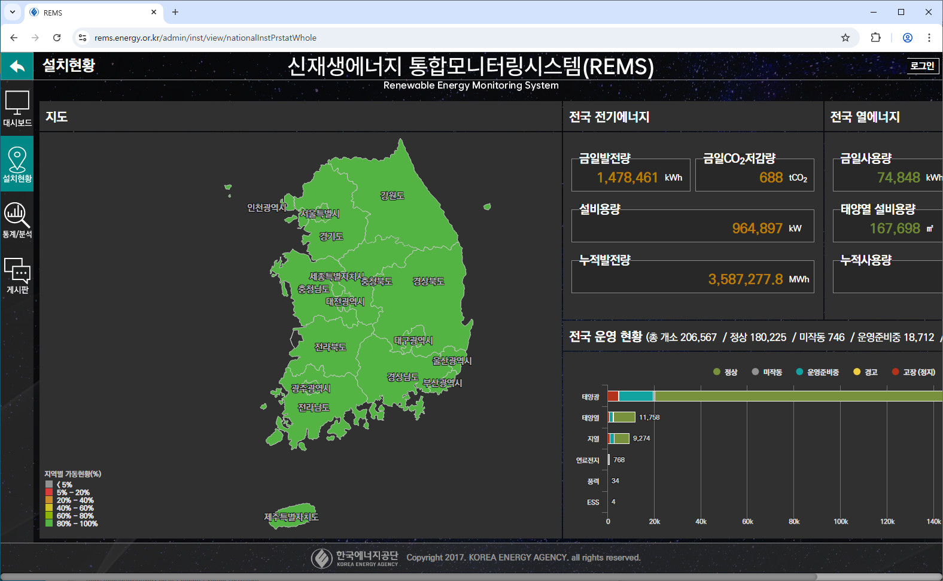Image resolution: width=943 pixels, height=581 pixels.
Task: Click 광주광역시 label on the map
Action: [311, 388]
